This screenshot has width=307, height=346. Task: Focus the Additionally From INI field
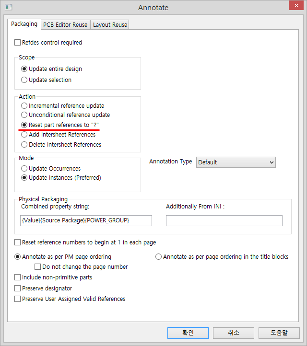pyautogui.click(x=224, y=220)
